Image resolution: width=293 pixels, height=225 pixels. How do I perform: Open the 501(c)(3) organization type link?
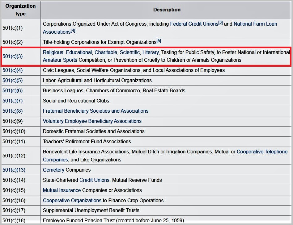[12, 56]
